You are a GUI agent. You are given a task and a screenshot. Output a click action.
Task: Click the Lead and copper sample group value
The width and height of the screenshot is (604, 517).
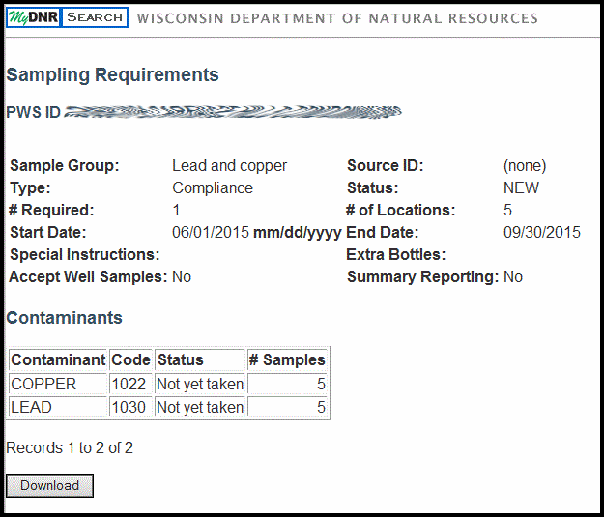[229, 166]
